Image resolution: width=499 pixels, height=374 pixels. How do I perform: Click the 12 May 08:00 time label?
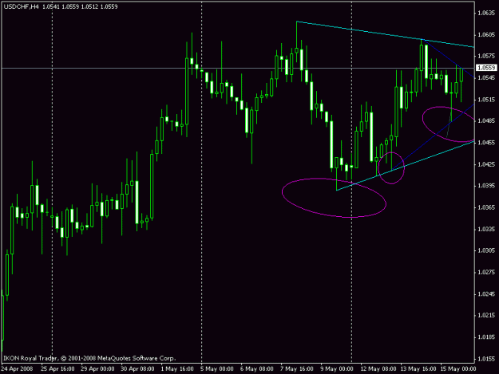point(378,369)
